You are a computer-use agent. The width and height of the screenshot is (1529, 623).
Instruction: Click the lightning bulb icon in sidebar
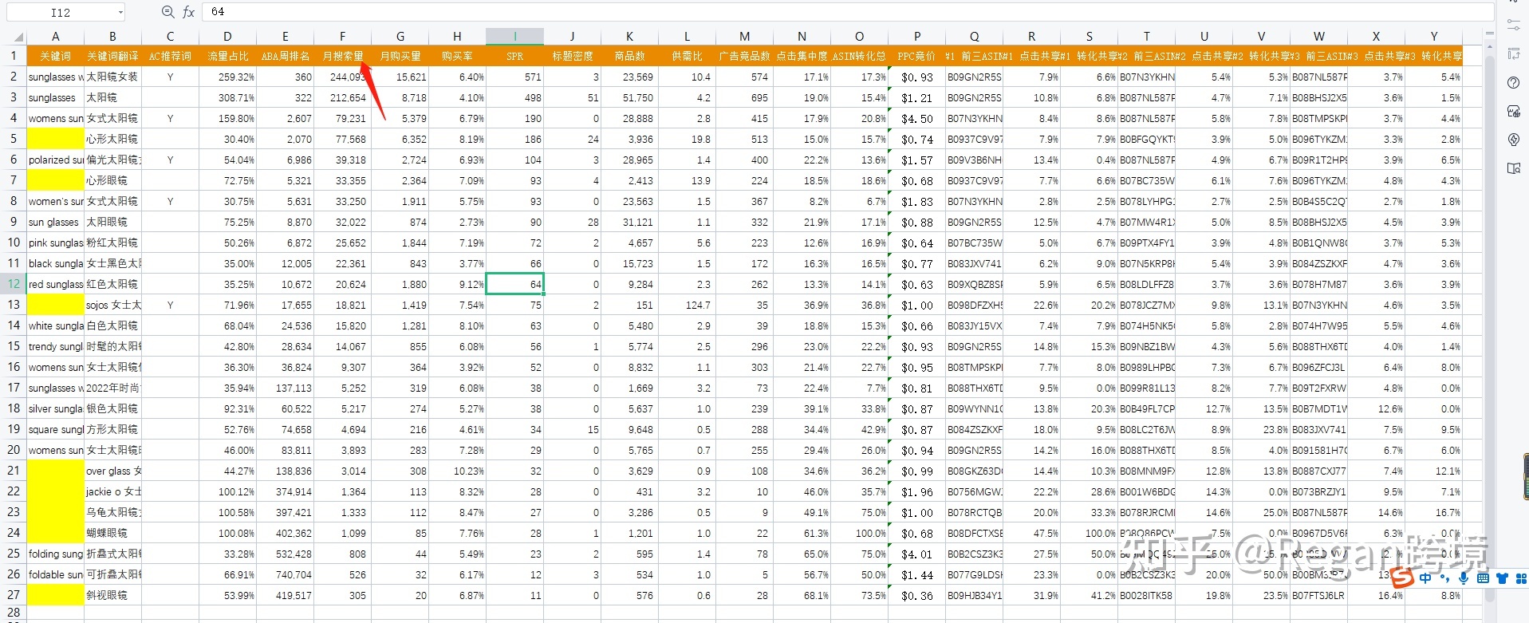point(1514,140)
